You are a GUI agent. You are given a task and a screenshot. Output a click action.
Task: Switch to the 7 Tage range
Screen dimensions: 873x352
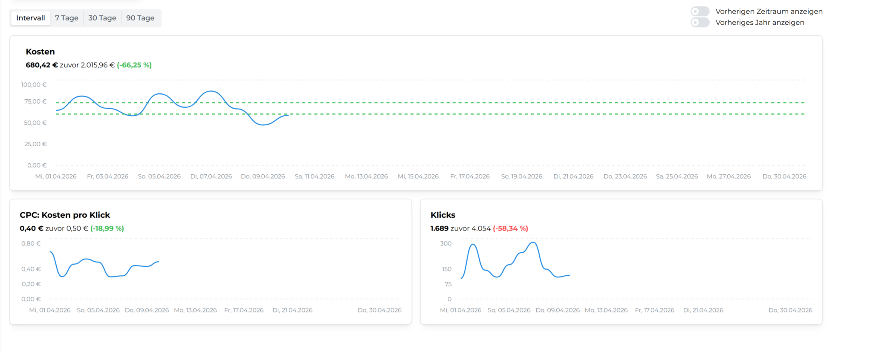(x=66, y=18)
